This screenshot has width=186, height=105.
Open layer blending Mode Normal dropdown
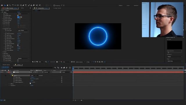47,72
